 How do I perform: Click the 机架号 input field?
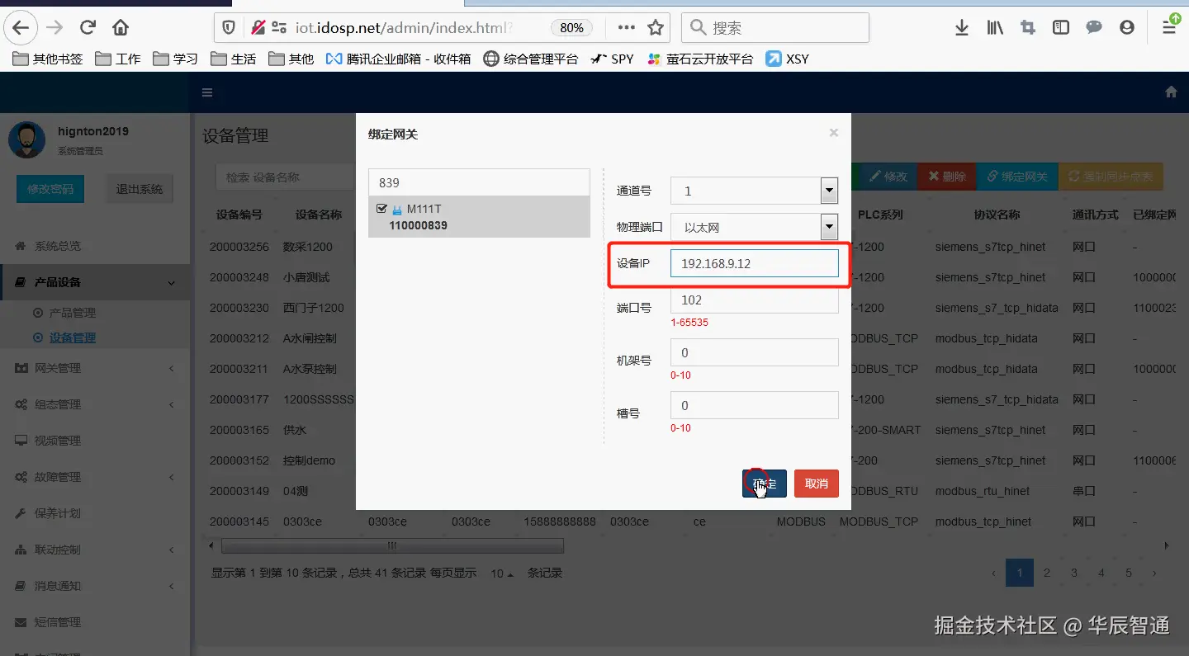click(755, 352)
